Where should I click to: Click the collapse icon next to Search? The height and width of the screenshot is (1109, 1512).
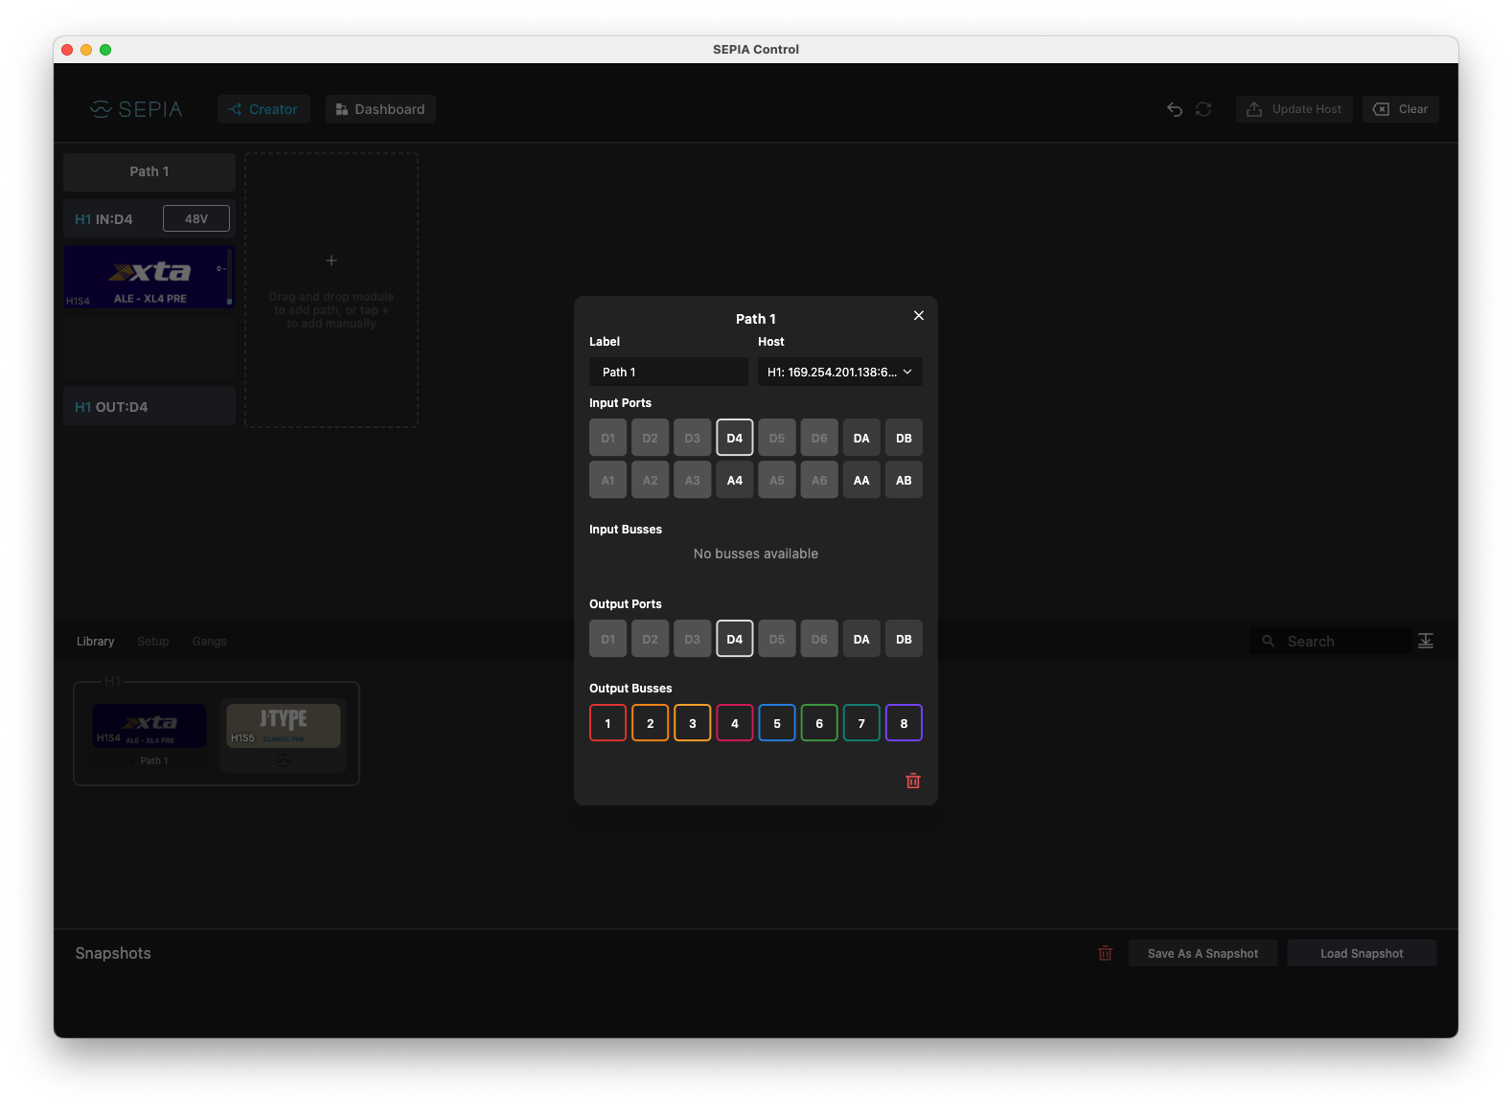1425,641
